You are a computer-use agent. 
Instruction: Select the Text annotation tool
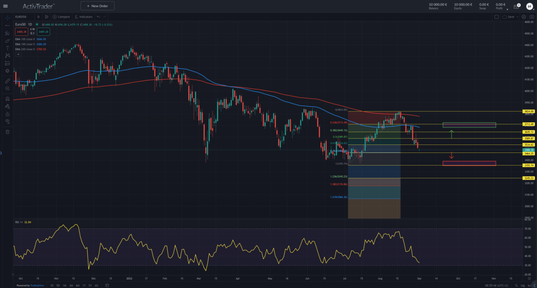point(7,48)
